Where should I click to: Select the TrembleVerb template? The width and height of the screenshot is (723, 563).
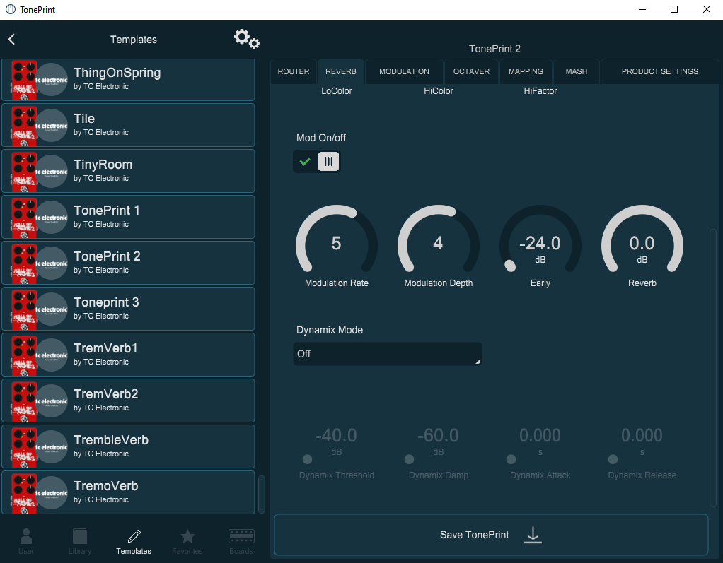(128, 446)
